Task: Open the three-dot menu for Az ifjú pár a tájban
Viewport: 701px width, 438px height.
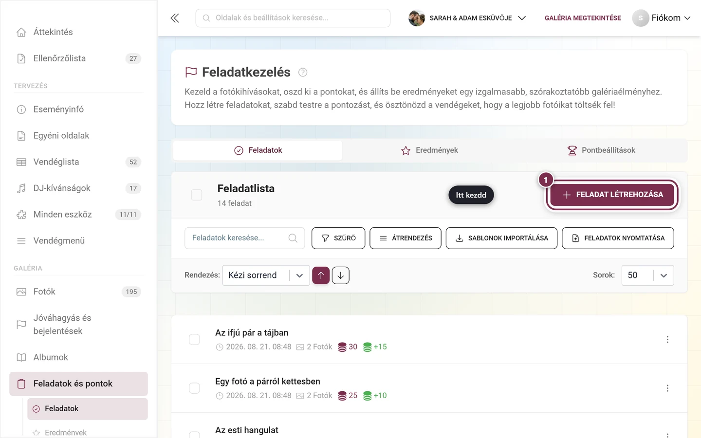Action: pos(667,340)
